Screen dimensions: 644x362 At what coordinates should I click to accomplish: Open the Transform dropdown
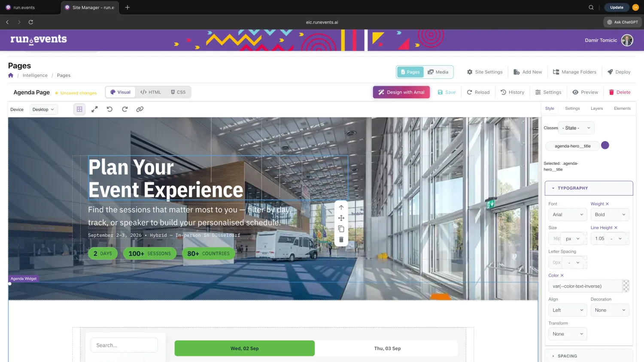(x=568, y=334)
